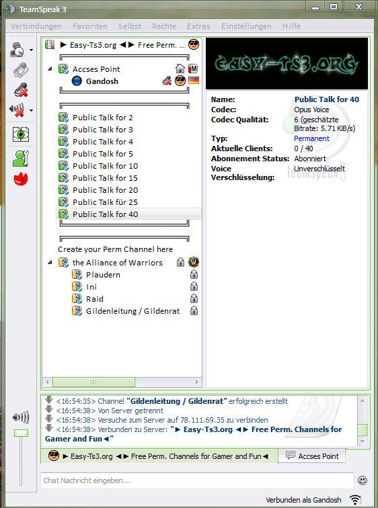The width and height of the screenshot is (378, 508).
Task: Select the Raid subchannel
Action: coord(95,299)
